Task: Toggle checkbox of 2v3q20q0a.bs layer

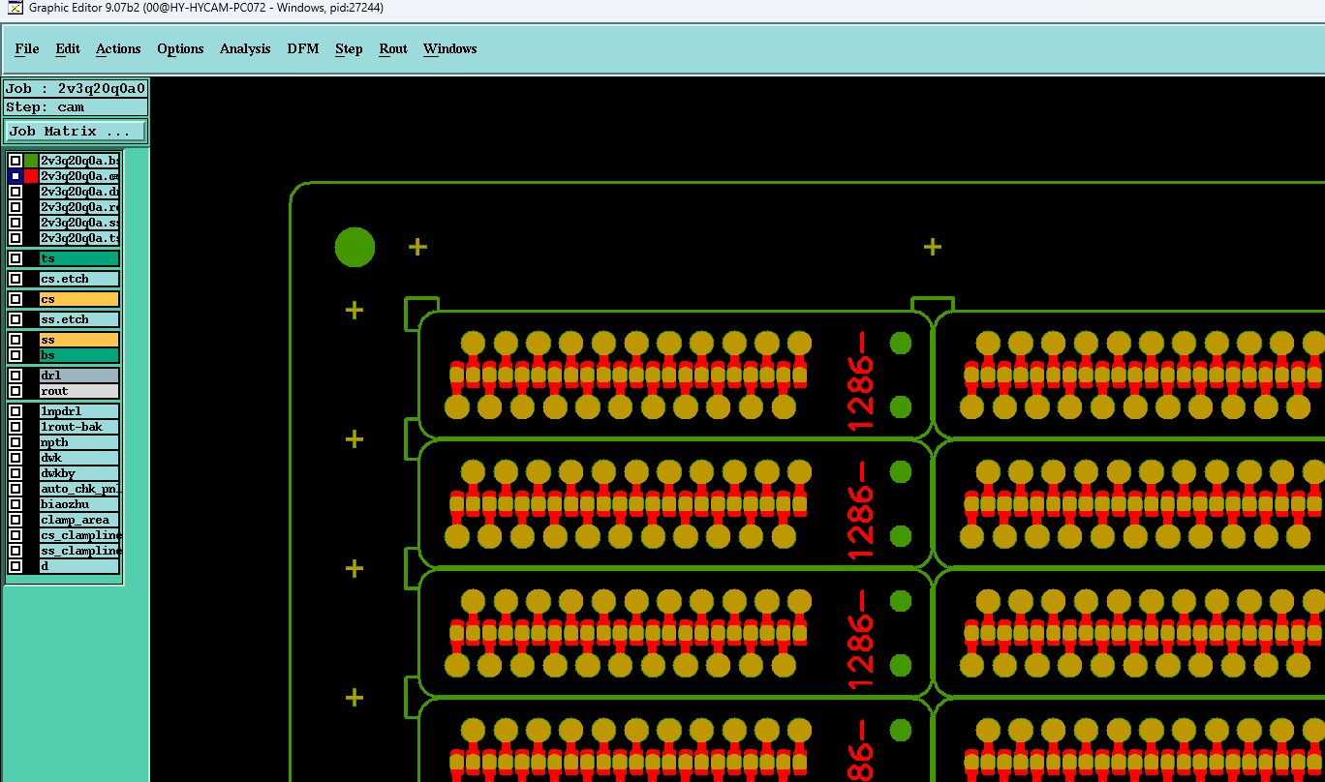Action: [x=15, y=161]
